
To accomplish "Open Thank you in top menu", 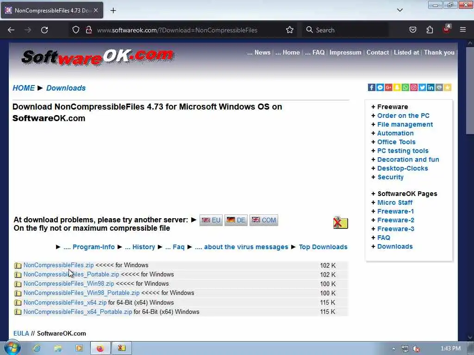I will pos(439,53).
